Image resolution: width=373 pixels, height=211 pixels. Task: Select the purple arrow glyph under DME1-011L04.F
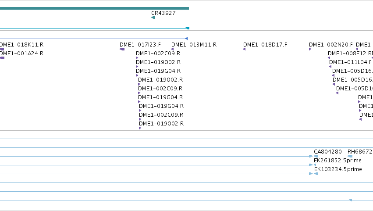(330, 67)
